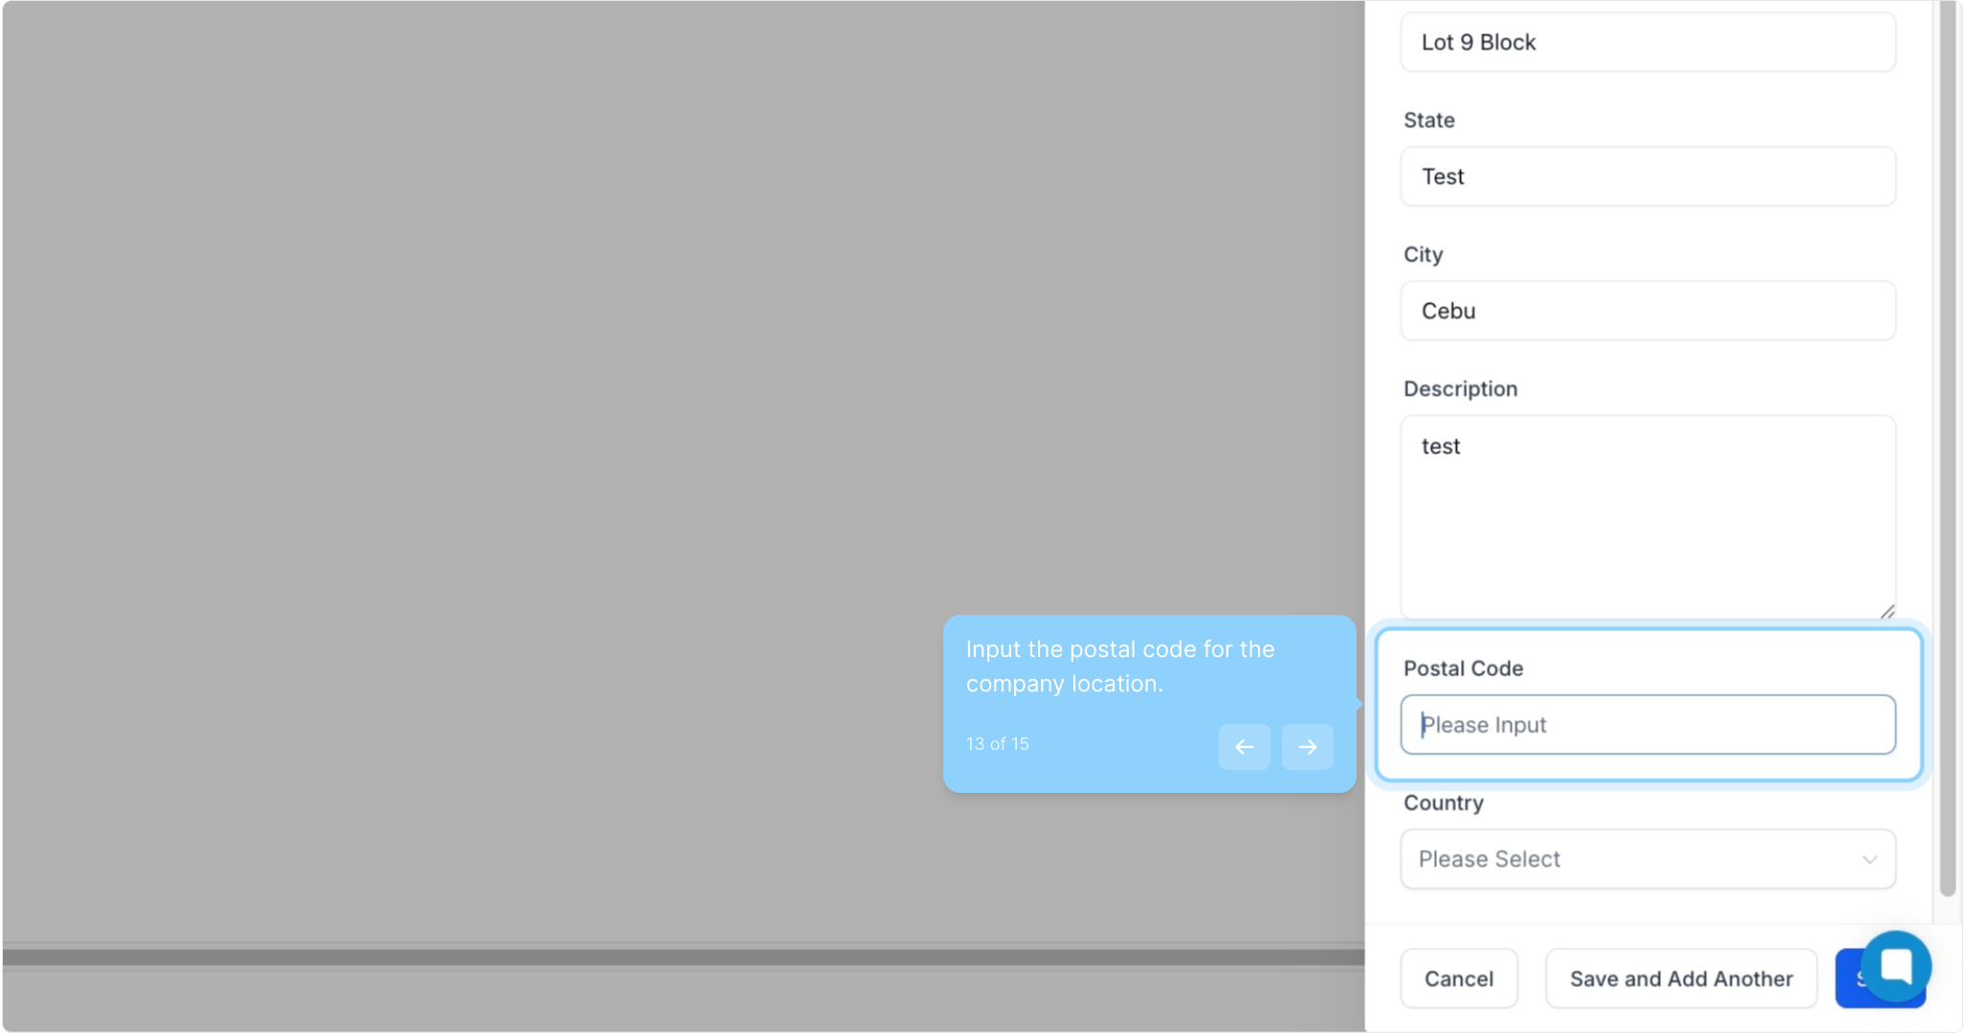Click the blue Save button behind chat icon

pos(1848,983)
